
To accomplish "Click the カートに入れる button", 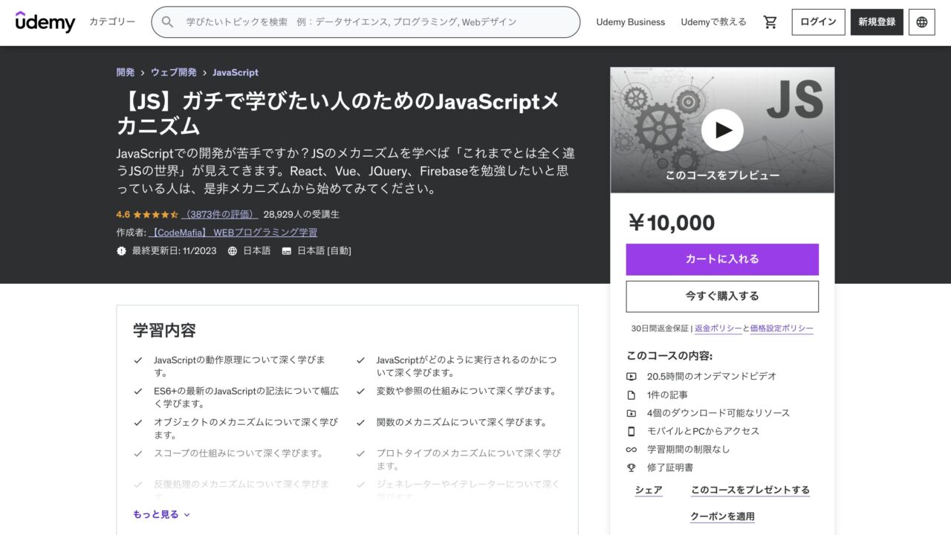I will [721, 259].
